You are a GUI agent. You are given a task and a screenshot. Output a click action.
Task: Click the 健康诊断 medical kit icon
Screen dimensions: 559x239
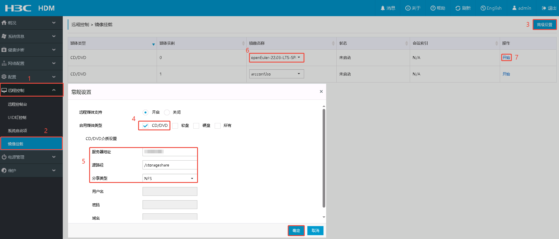click(x=4, y=50)
